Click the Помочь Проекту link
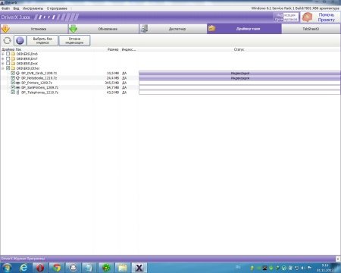Screen dimensions: 341x273 (327, 17)
